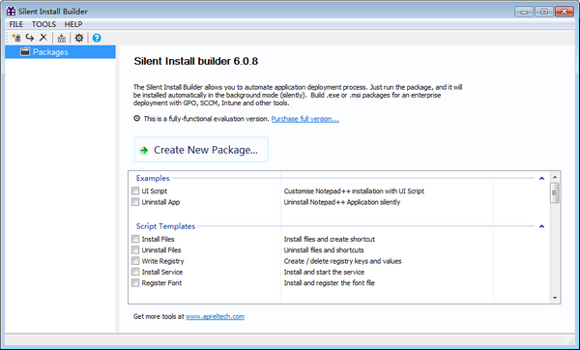Check the Uninstall App example checkbox
Image resolution: width=580 pixels, height=350 pixels.
(x=135, y=202)
